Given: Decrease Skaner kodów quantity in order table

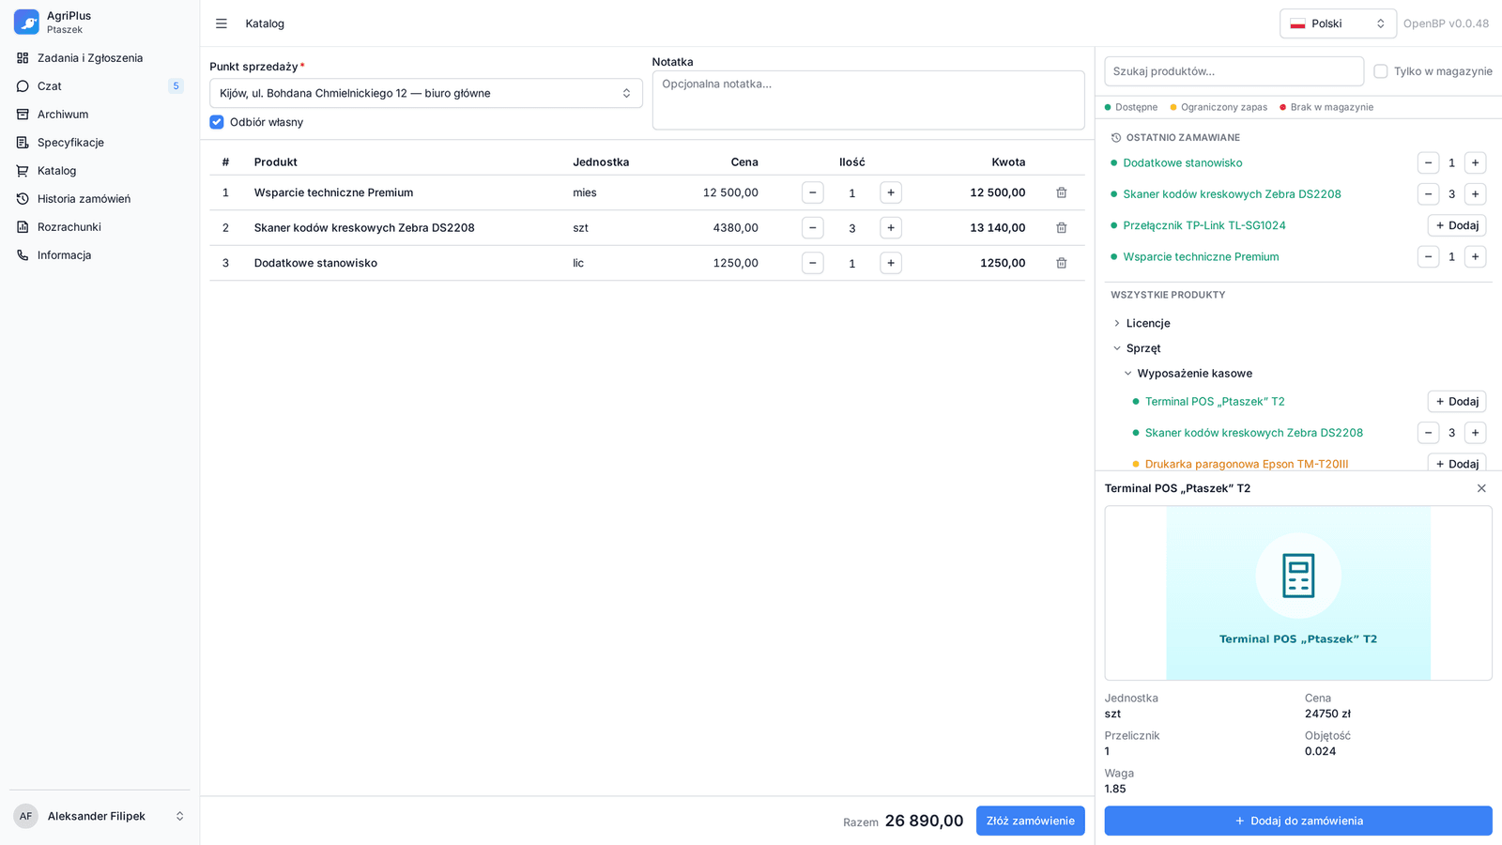Looking at the screenshot, I should [x=813, y=228].
